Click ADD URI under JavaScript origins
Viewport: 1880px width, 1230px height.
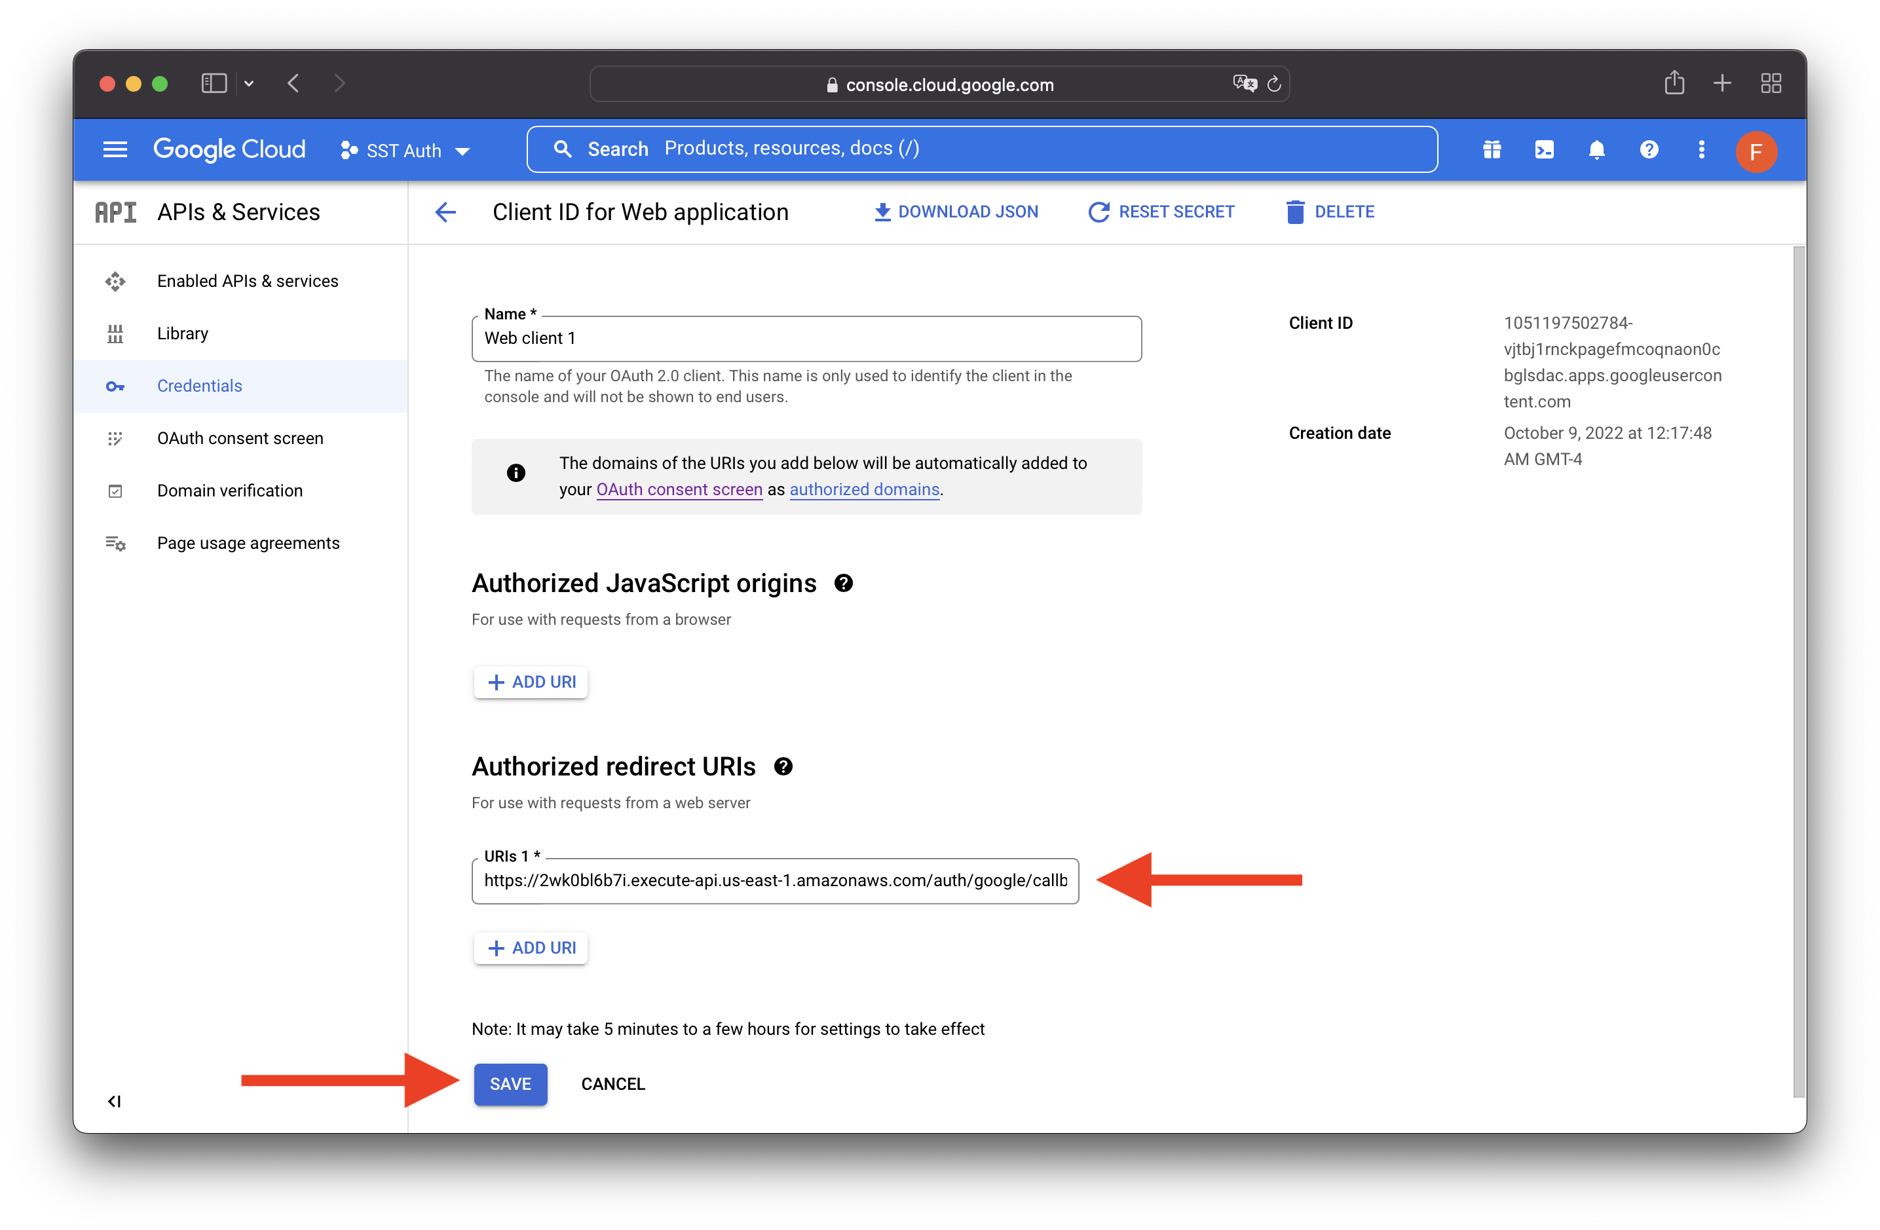531,682
